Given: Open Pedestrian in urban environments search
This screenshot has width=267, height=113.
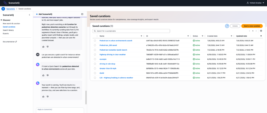Looking at the screenshot, I should click(116, 41).
